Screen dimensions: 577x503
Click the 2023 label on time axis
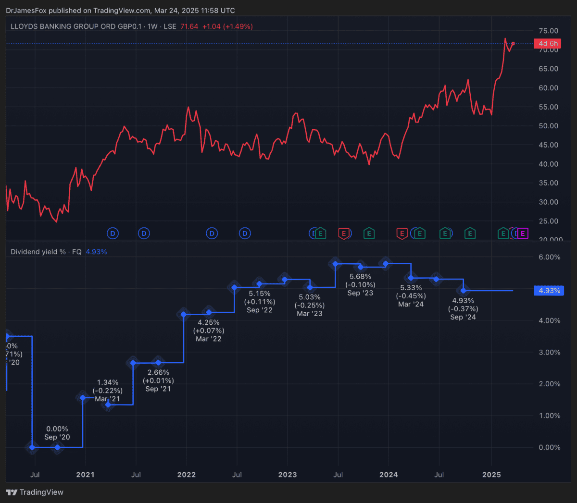pyautogui.click(x=288, y=475)
